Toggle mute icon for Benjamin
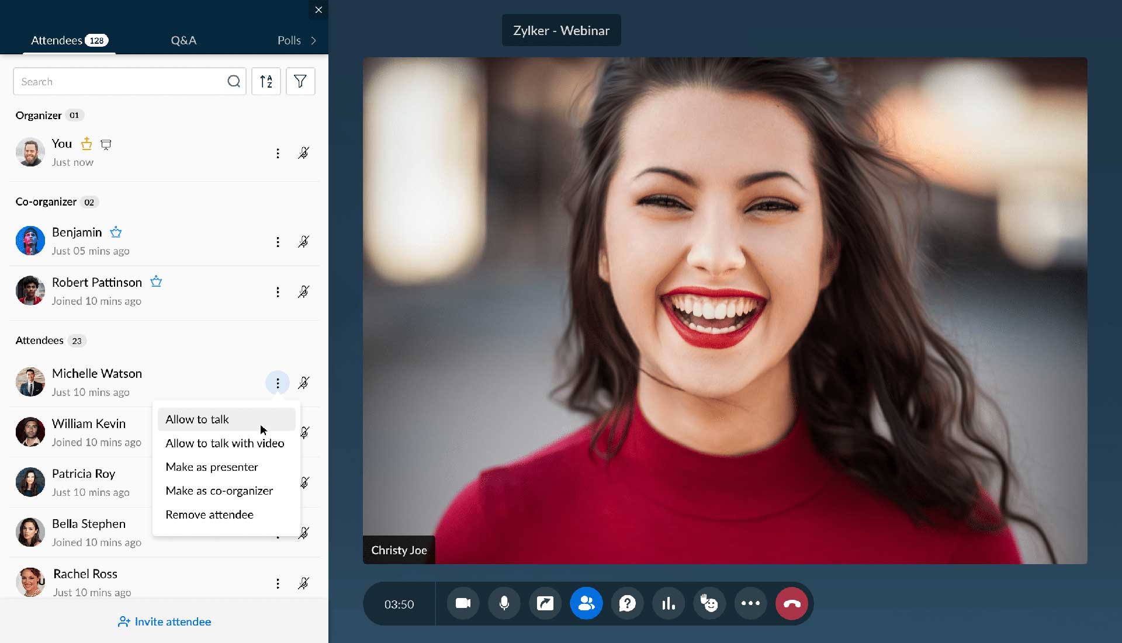Viewport: 1122px width, 643px height. coord(303,242)
